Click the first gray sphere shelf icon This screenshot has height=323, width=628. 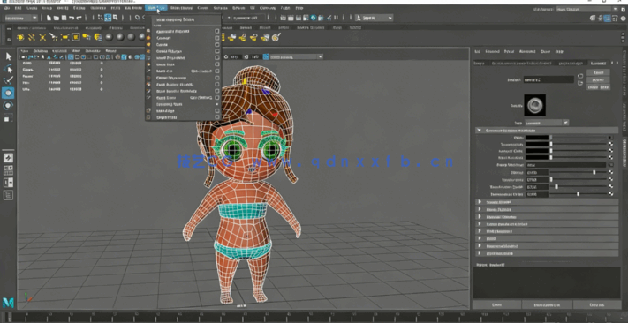[x=110, y=37]
